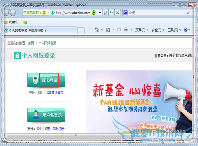Select the 个人网银登录_中国农业银行 tab
The width and height of the screenshot is (198, 146).
tap(41, 30)
